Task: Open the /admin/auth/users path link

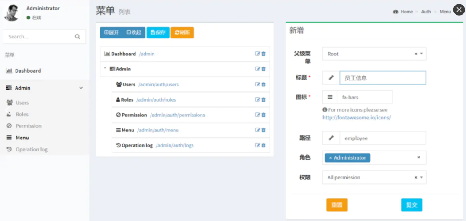Action: point(158,85)
